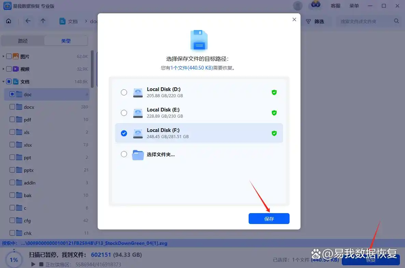The width and height of the screenshot is (405, 268).
Task: Click the 保存 button to save
Action: tap(269, 219)
